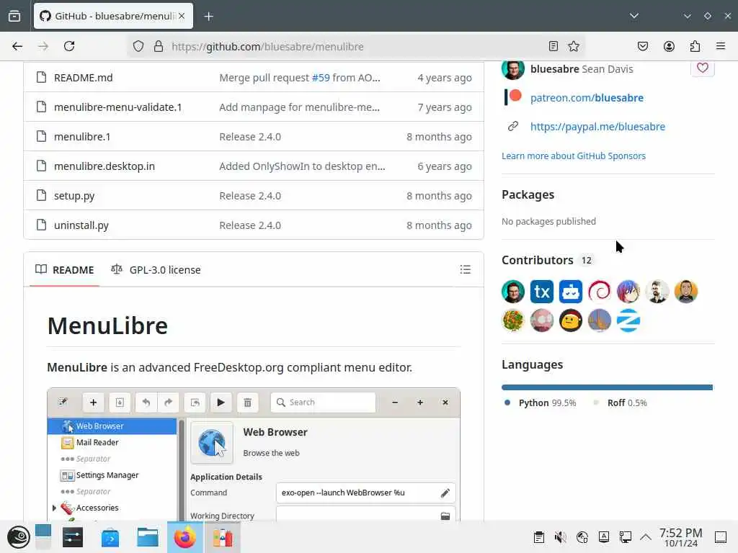Bookmark this page with the star
Screen dimensions: 738x553
point(573,46)
